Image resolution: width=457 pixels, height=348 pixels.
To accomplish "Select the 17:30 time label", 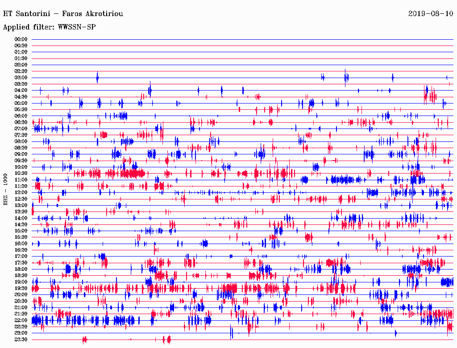I will [21, 263].
